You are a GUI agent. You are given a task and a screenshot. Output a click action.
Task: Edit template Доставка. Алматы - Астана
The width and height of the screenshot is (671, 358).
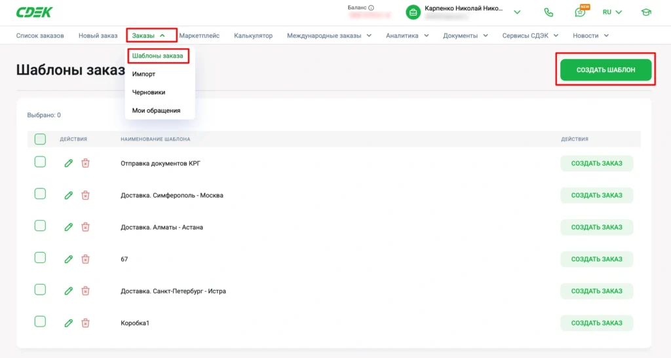click(x=68, y=227)
